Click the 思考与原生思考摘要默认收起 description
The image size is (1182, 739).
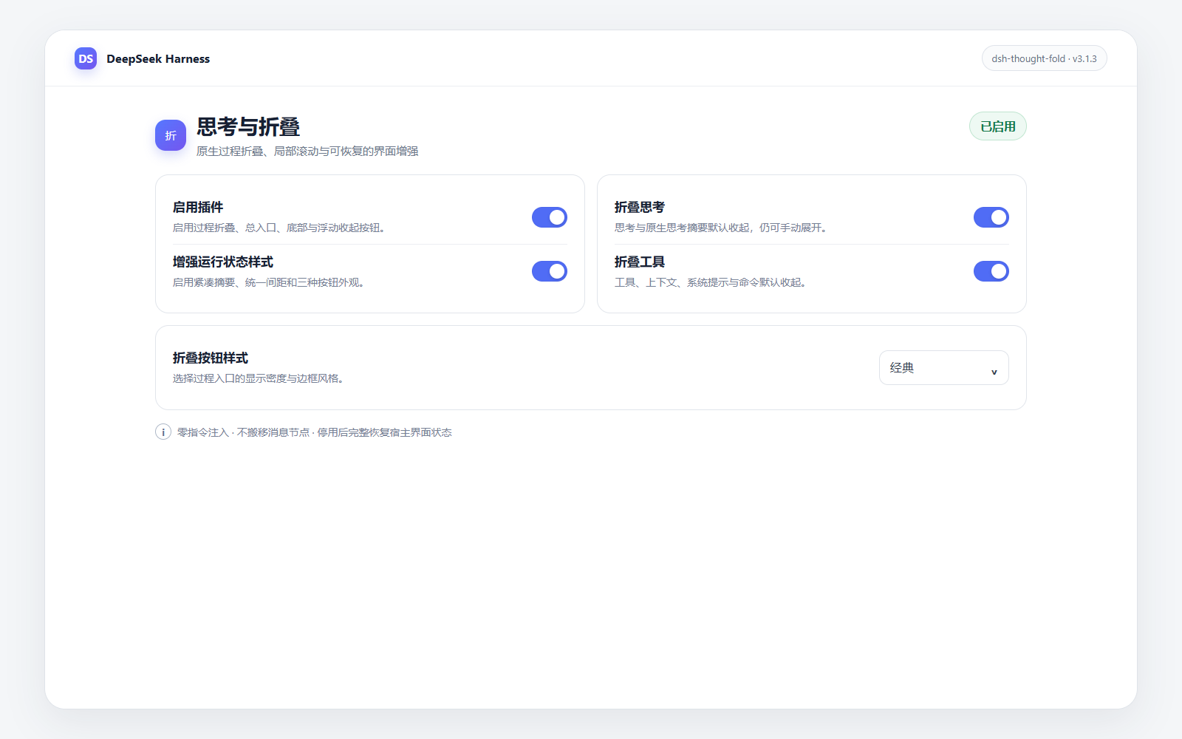point(720,228)
